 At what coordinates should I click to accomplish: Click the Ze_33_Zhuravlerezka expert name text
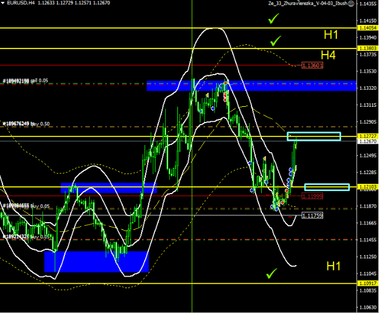[x=307, y=3]
